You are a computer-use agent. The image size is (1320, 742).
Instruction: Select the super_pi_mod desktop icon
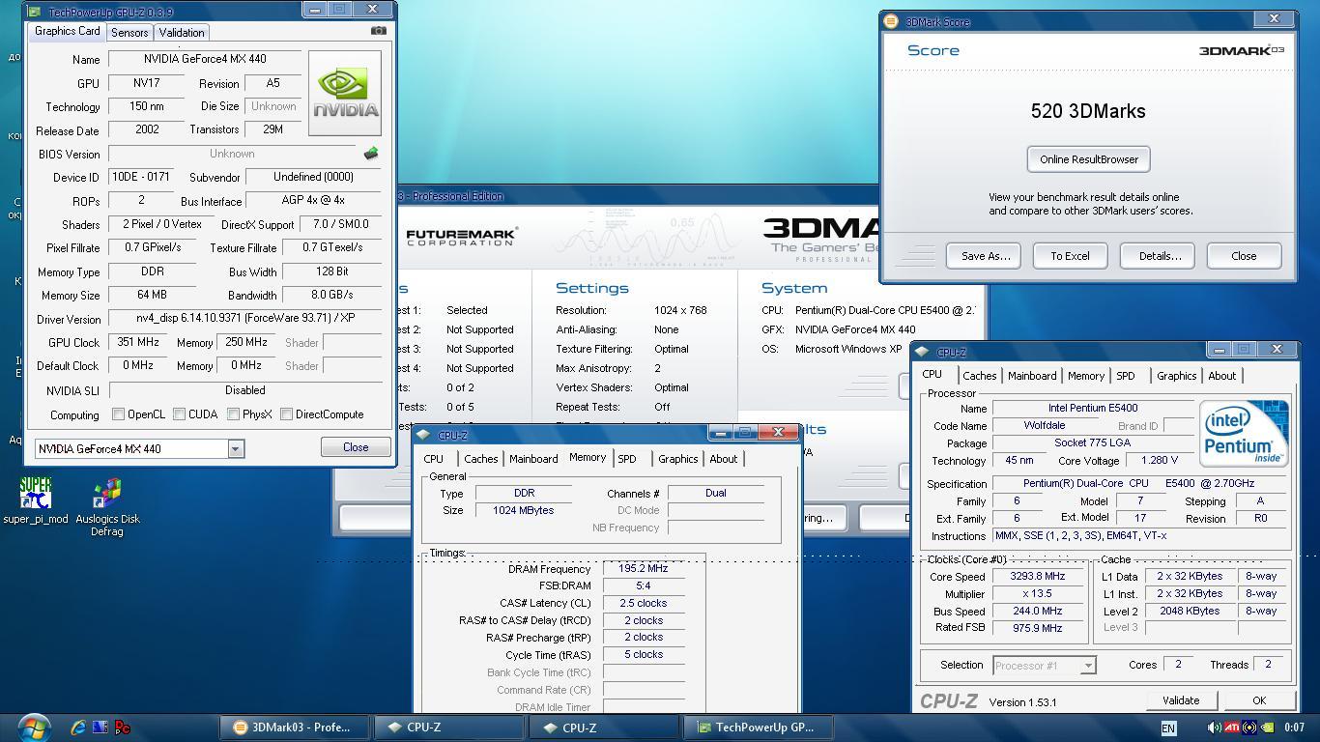pos(36,501)
